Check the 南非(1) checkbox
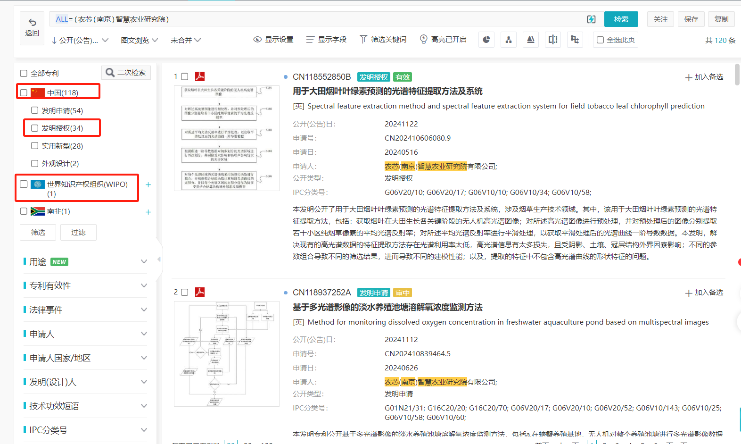Screen dimensions: 741x444 24,211
